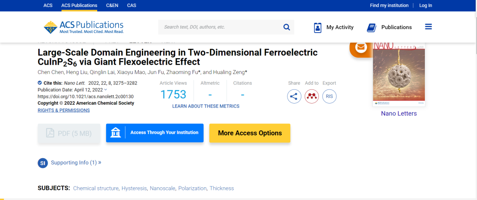
Task: Open My Activity icon
Action: click(x=318, y=27)
